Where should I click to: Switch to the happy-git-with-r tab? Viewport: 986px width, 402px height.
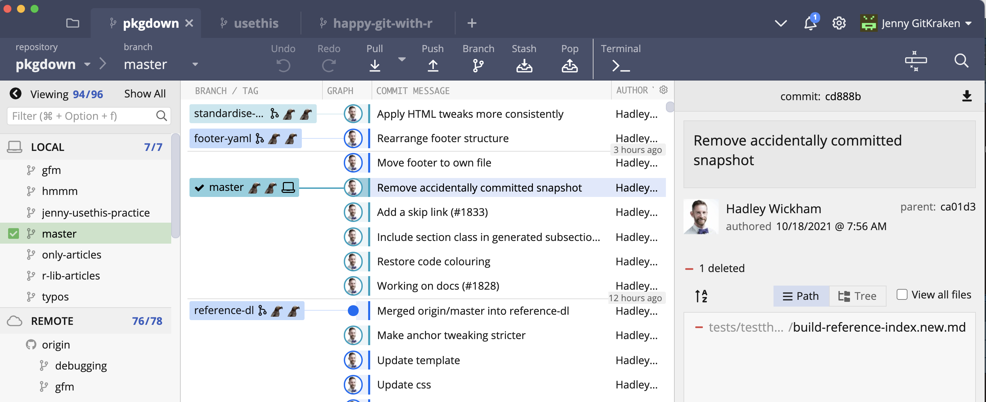[382, 24]
